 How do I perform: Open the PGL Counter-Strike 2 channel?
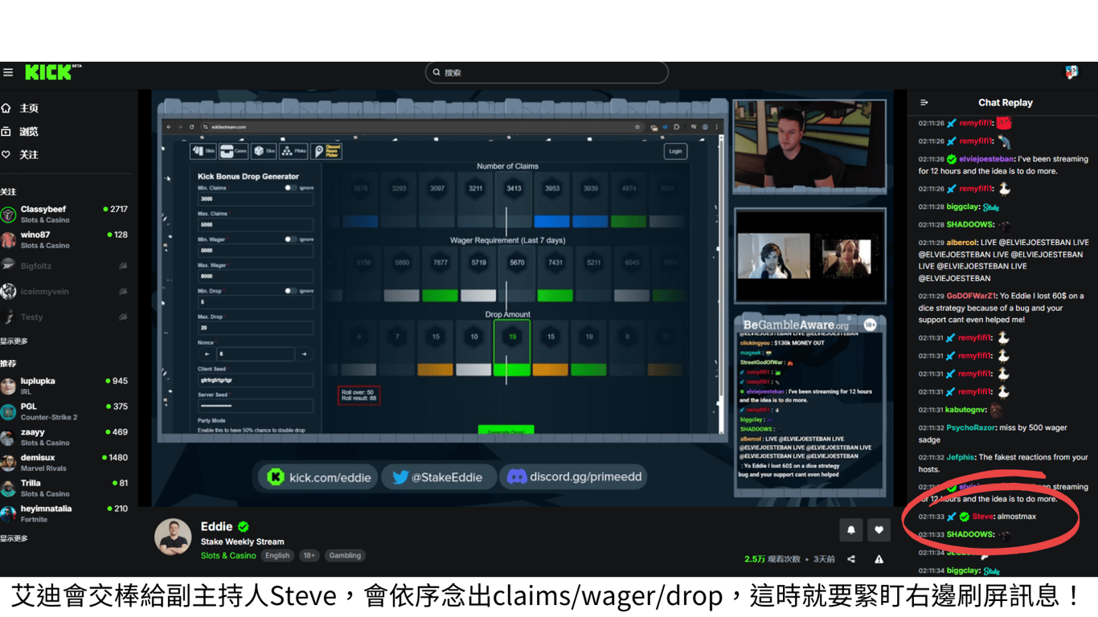pyautogui.click(x=66, y=411)
